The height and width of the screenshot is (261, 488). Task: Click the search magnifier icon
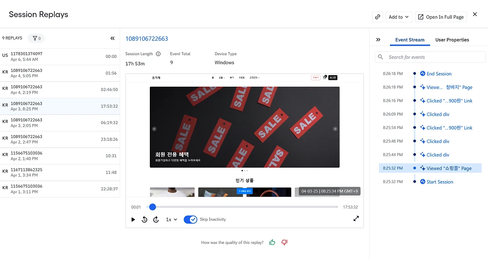pyautogui.click(x=380, y=57)
